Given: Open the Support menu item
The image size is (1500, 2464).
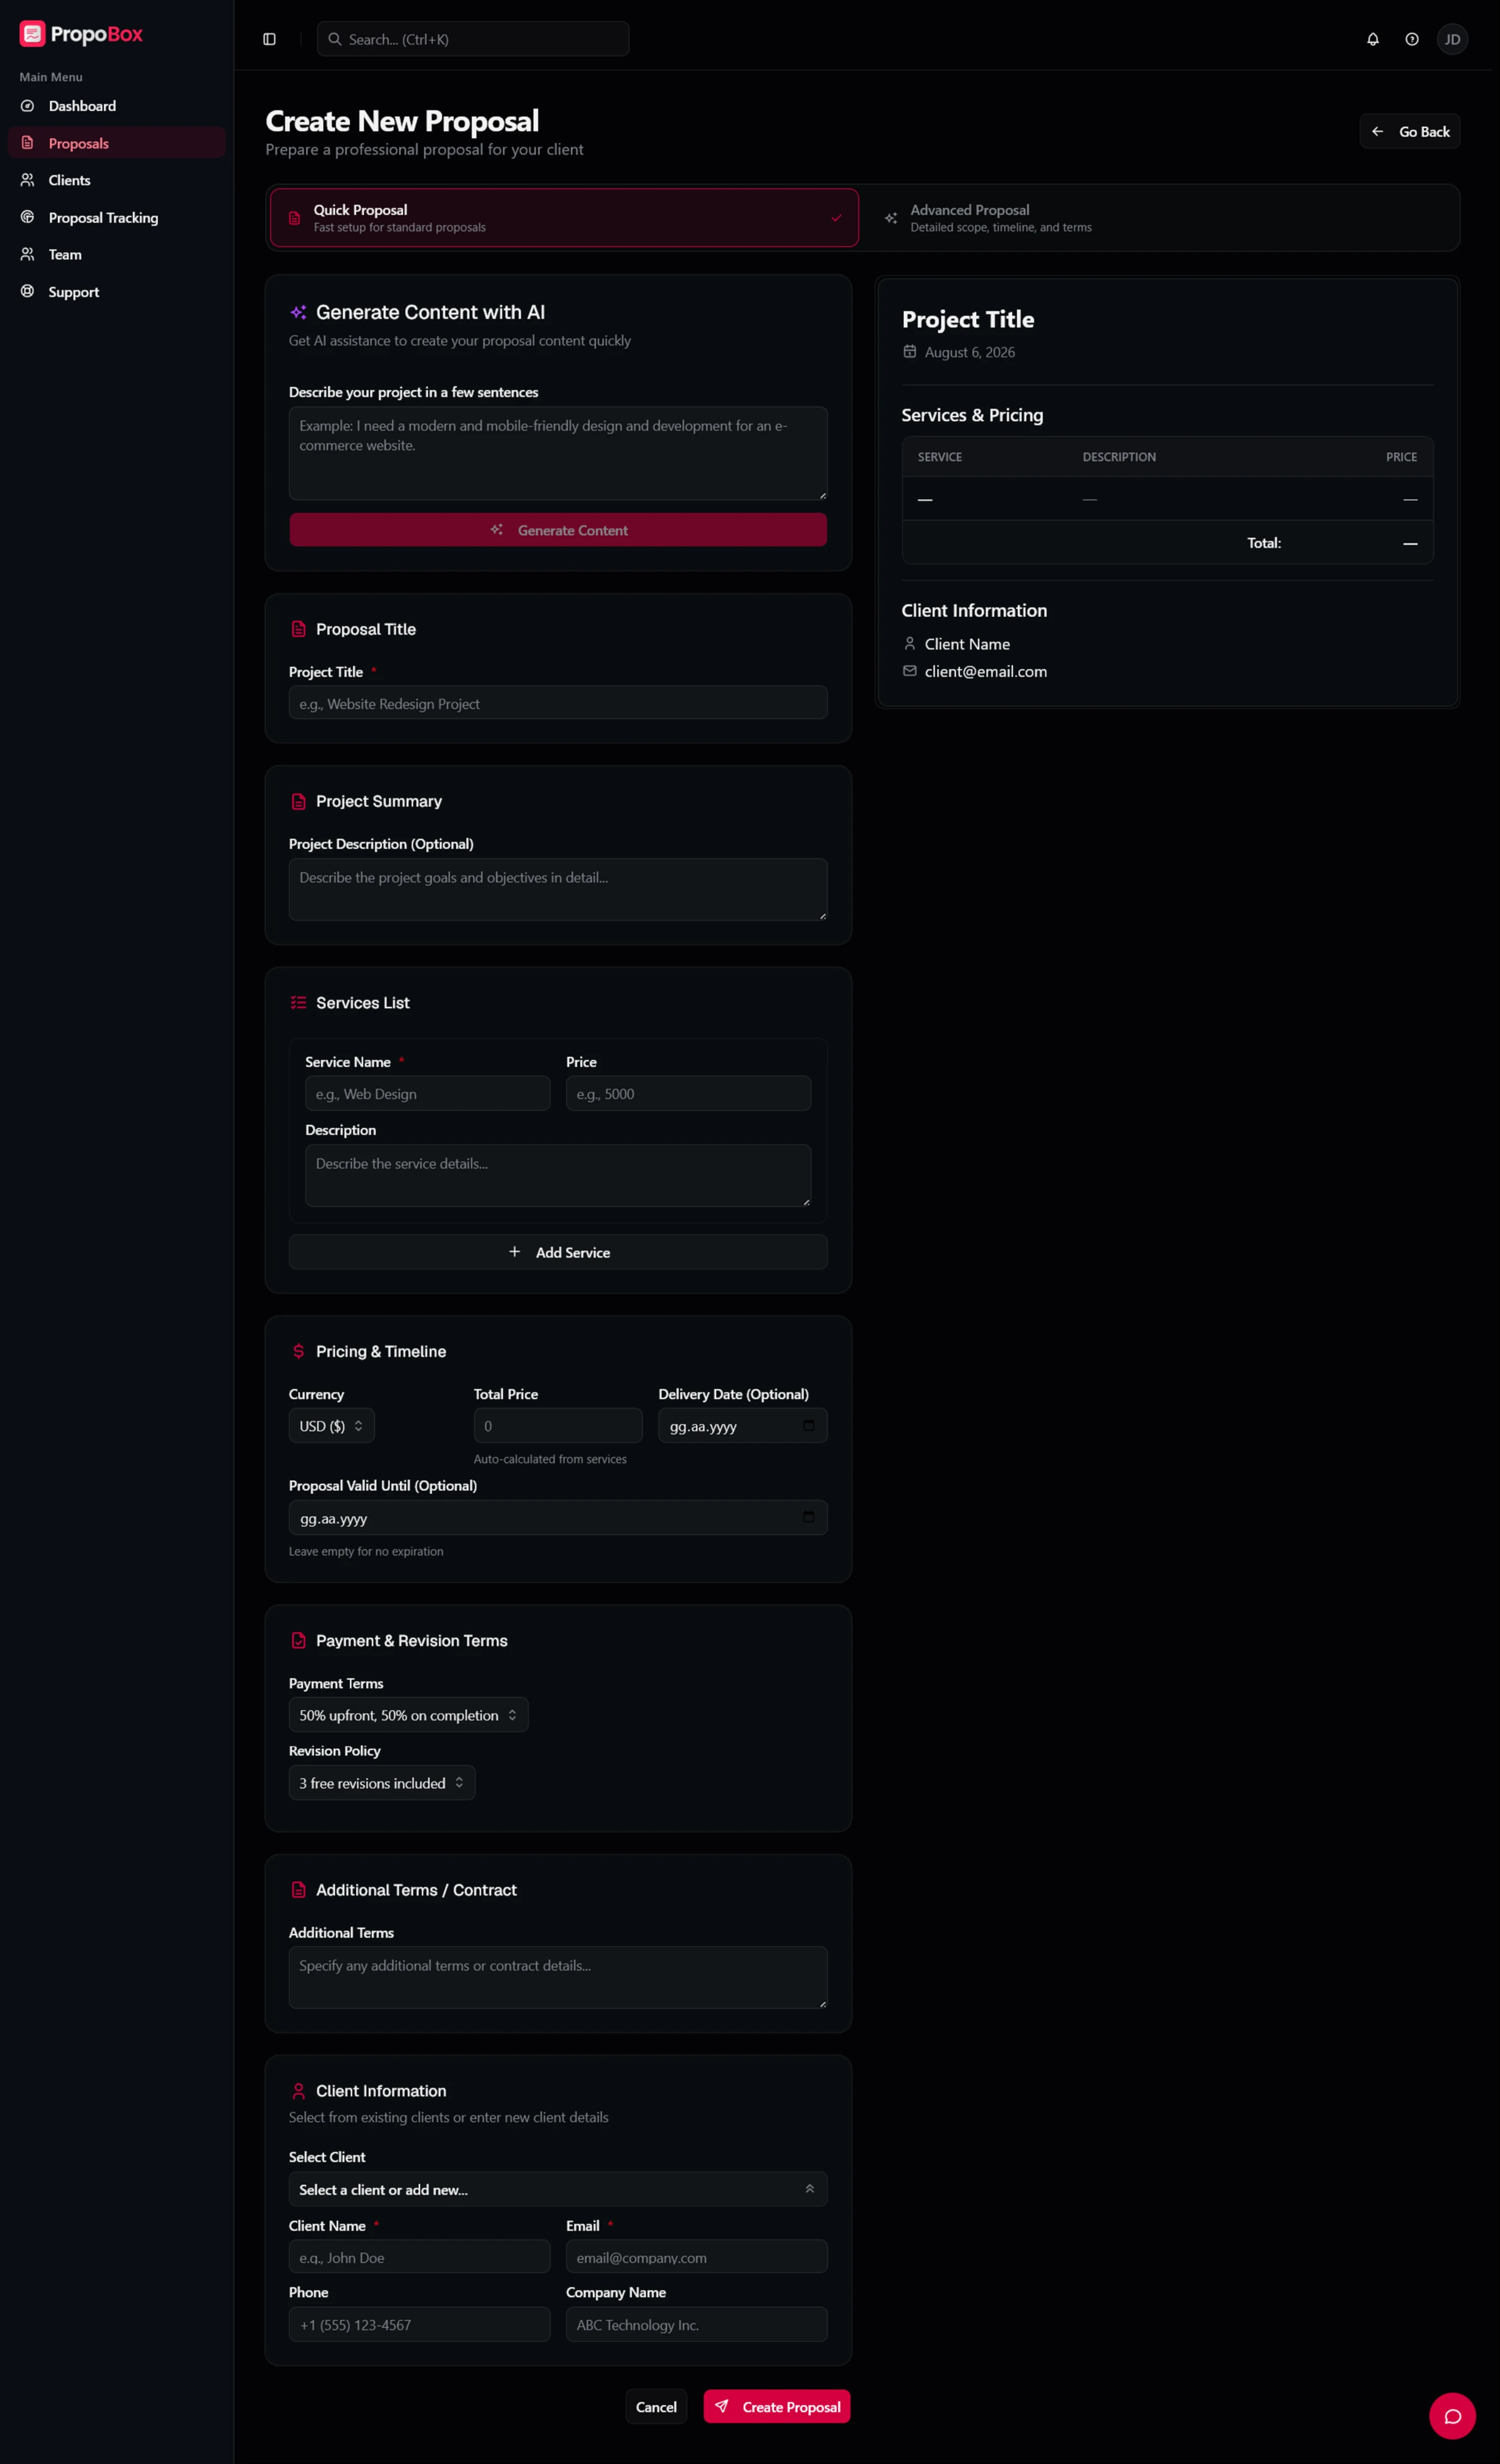Looking at the screenshot, I should [117, 291].
